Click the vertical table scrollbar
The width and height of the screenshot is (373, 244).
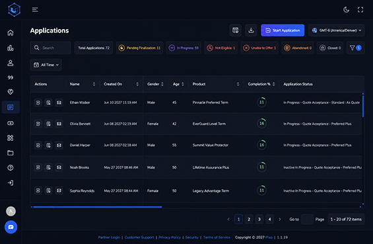[363, 106]
